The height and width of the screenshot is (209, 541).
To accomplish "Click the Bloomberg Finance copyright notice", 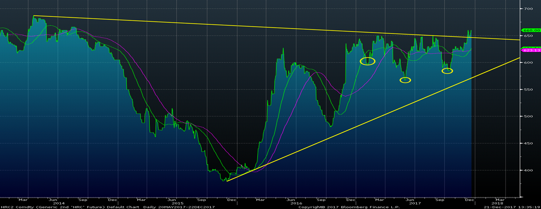I will pos(349,207).
